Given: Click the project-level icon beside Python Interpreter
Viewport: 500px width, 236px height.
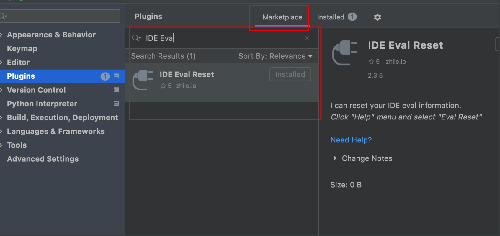Looking at the screenshot, I should (x=116, y=104).
